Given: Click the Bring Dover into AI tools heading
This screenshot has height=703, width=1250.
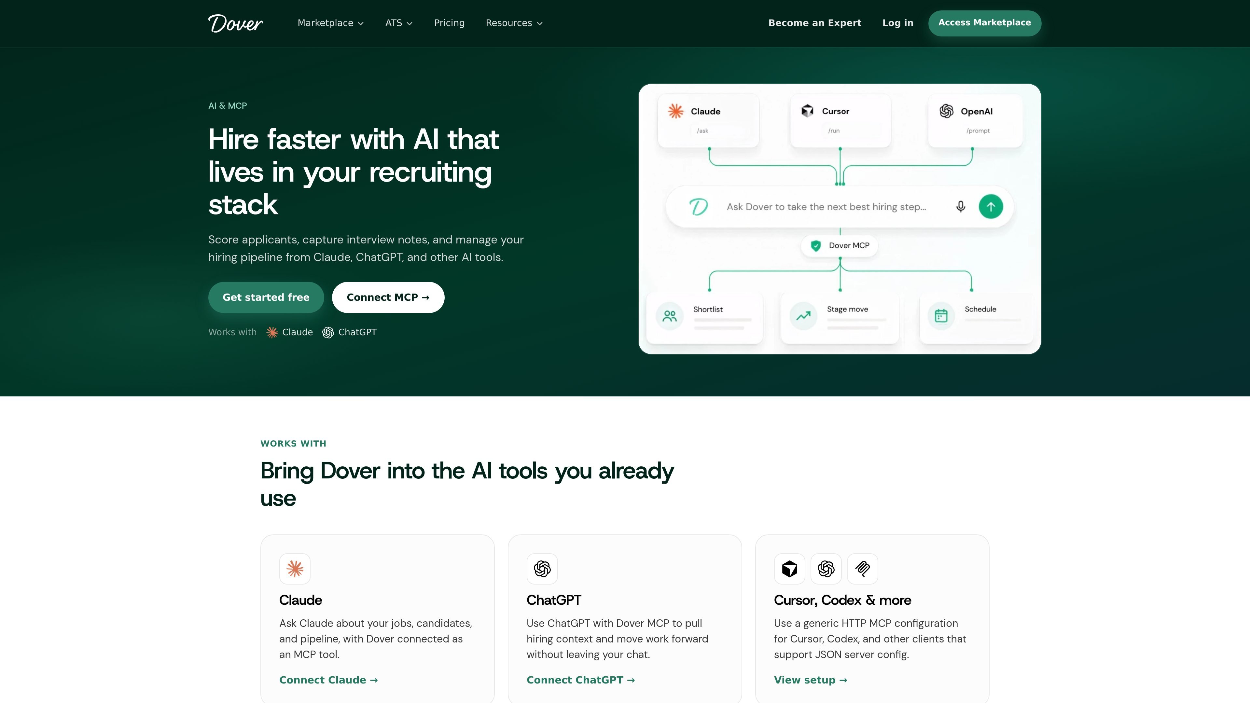Looking at the screenshot, I should click(467, 484).
